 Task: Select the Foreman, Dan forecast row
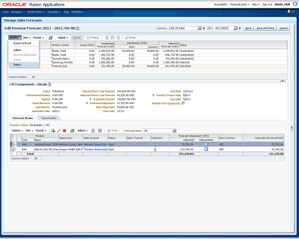coord(147,66)
